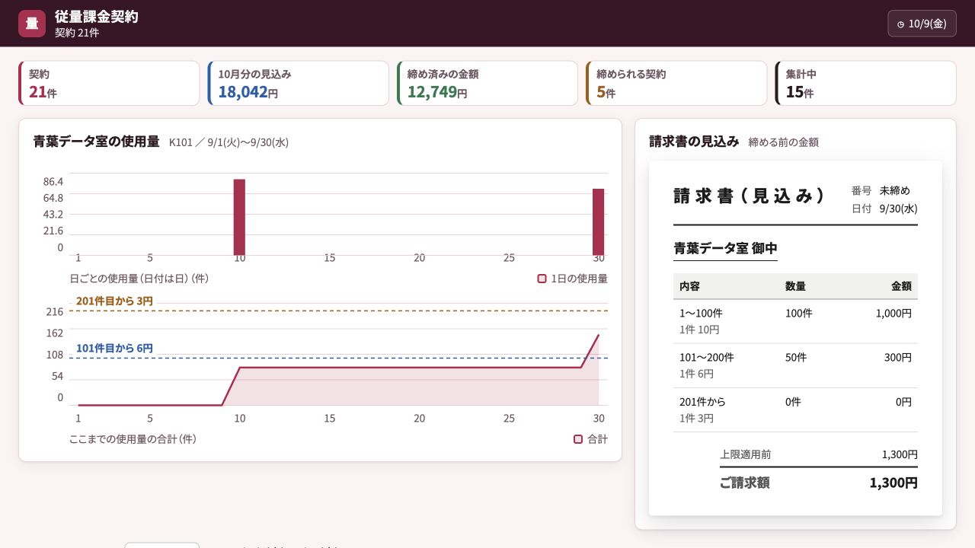This screenshot has height=548, width=975.
Task: Click the 従量課金契約 page title
Action: click(x=97, y=17)
